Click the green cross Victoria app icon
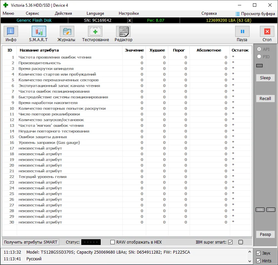 click(x=6, y=5)
